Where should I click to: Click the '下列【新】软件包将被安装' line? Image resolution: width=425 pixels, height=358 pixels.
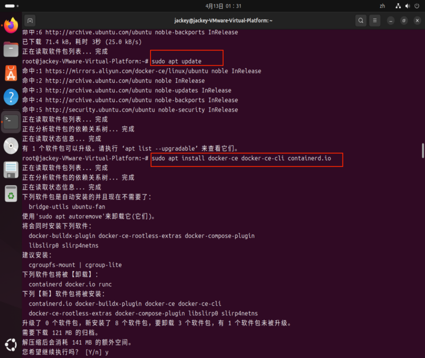click(x=64, y=294)
